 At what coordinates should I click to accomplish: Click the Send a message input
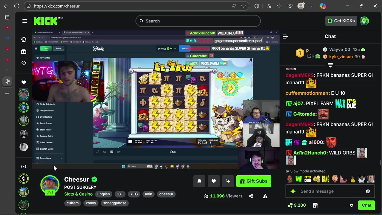[330, 191]
